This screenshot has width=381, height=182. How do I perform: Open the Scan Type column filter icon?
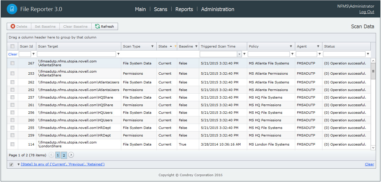pyautogui.click(x=152, y=46)
